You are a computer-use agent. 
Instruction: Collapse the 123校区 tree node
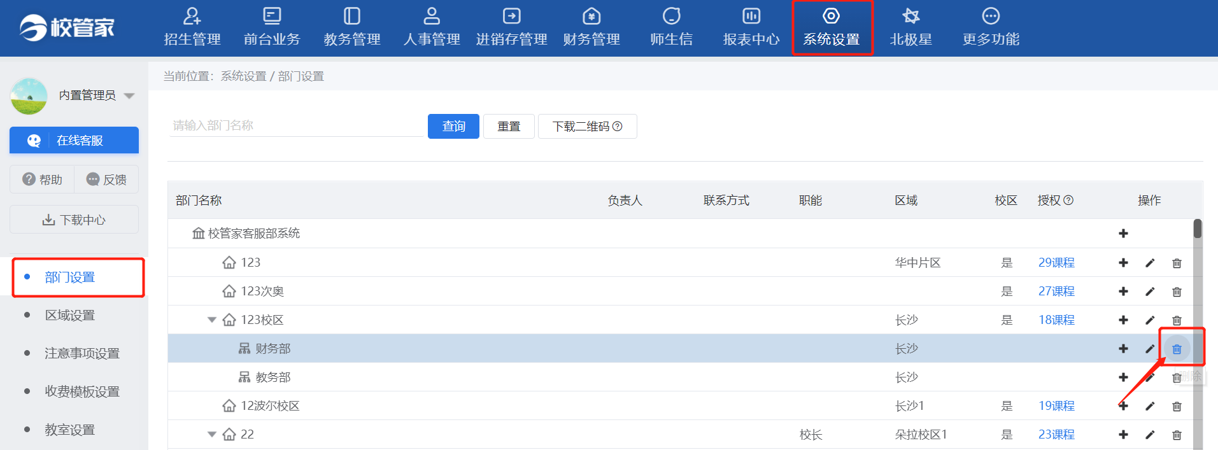[212, 320]
